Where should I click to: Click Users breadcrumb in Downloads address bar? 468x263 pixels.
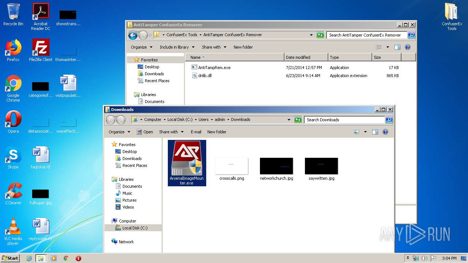pyautogui.click(x=204, y=120)
